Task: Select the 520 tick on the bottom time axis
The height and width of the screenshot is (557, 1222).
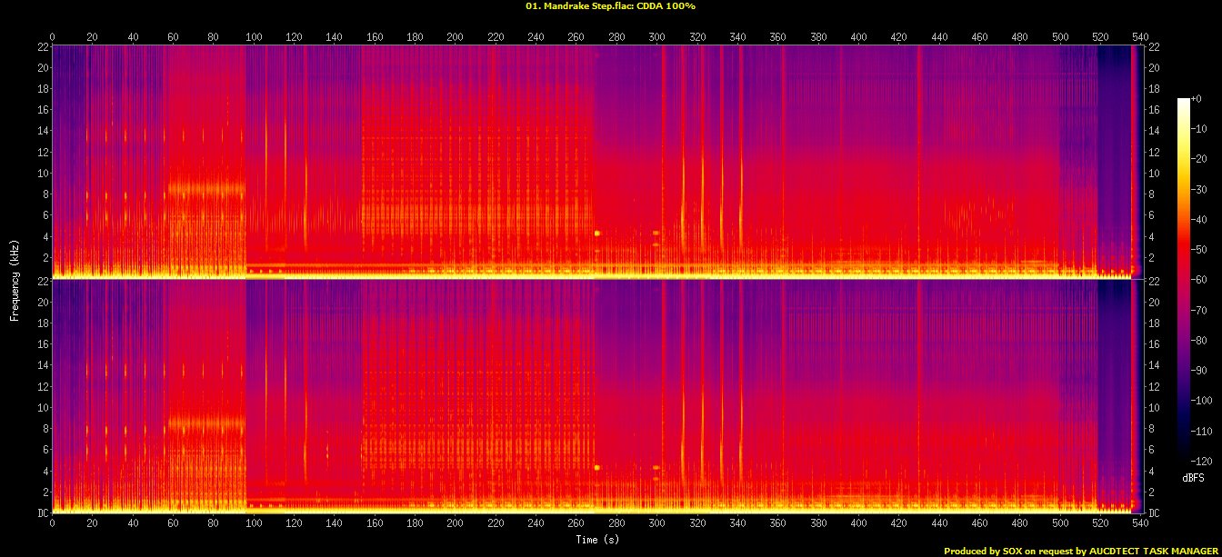Action: [x=1100, y=523]
